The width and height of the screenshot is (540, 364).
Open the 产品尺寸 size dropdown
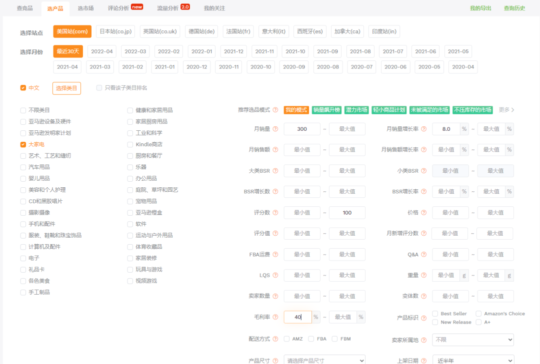click(x=324, y=360)
